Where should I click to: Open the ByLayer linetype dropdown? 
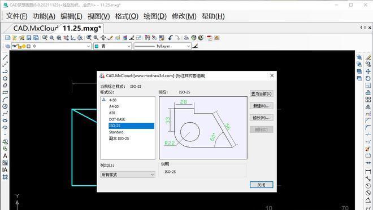(x=162, y=46)
